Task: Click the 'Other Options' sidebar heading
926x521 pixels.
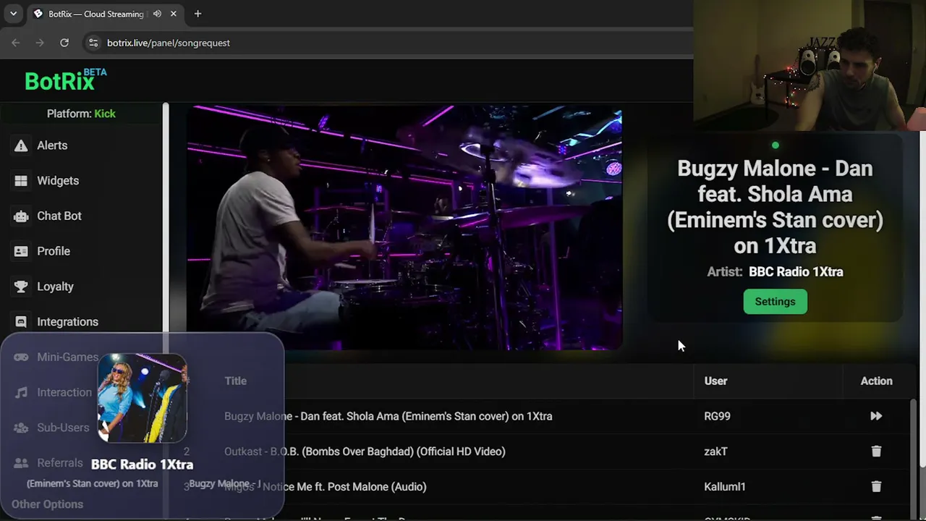Action: [47, 504]
